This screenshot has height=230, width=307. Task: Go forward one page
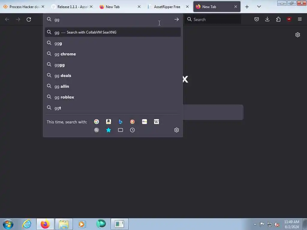click(18, 19)
